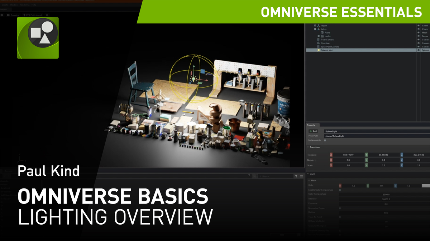Click the layout Xform axis icon
Screen dimensions: 430x241
318,26
